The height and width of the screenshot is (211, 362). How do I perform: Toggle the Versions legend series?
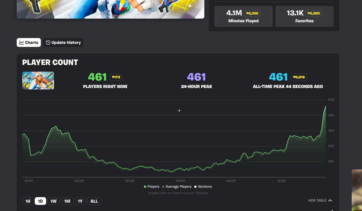click(203, 187)
